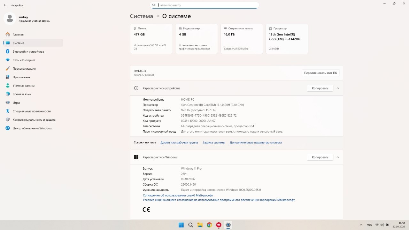Go back with the arrow in Settings

click(5, 5)
